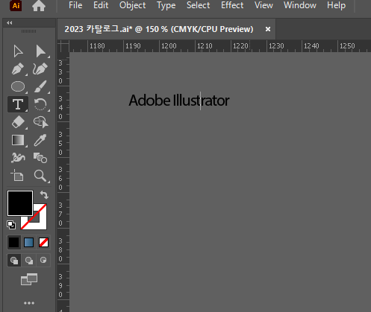Click the Adobe Illustrator text object
This screenshot has width=371, height=312.
click(179, 101)
